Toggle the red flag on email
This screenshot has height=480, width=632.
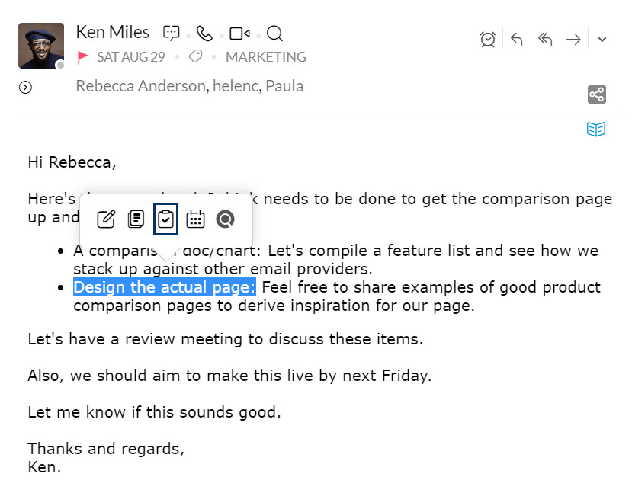coord(82,57)
